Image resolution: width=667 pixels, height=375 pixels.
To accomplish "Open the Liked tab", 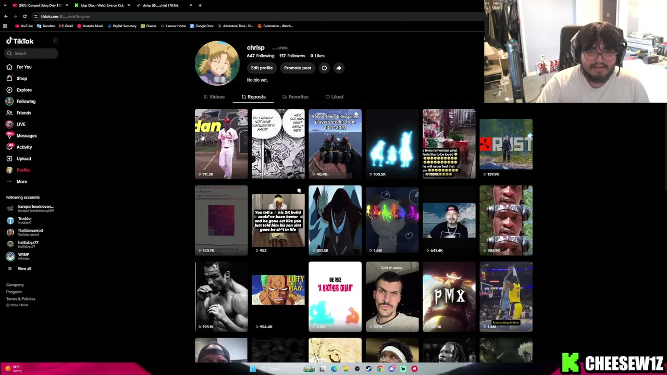I will coord(335,97).
